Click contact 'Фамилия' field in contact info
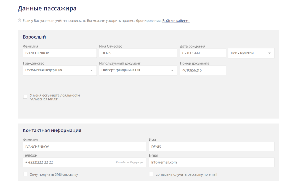 (84, 147)
